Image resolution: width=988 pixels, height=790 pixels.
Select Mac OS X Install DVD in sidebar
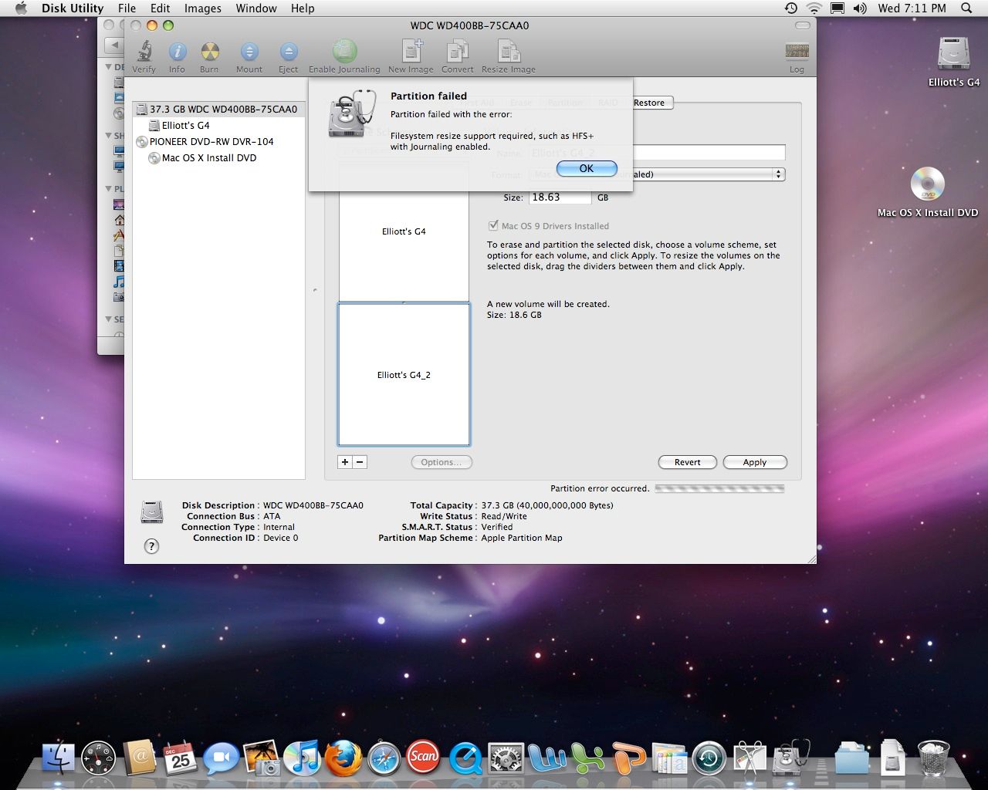click(219, 158)
